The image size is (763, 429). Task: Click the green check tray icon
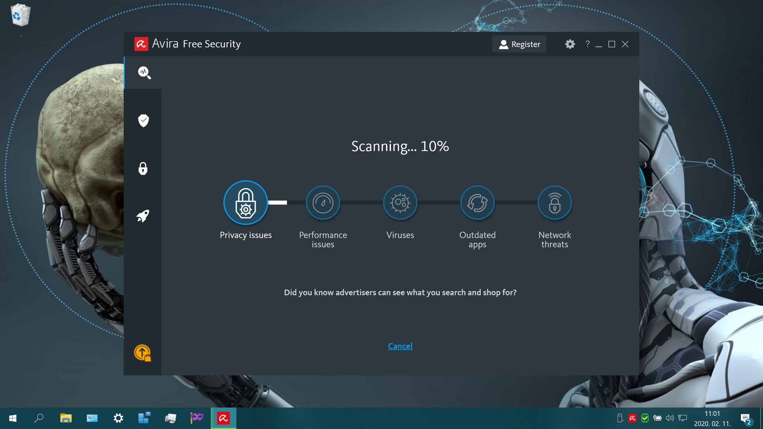[645, 418]
